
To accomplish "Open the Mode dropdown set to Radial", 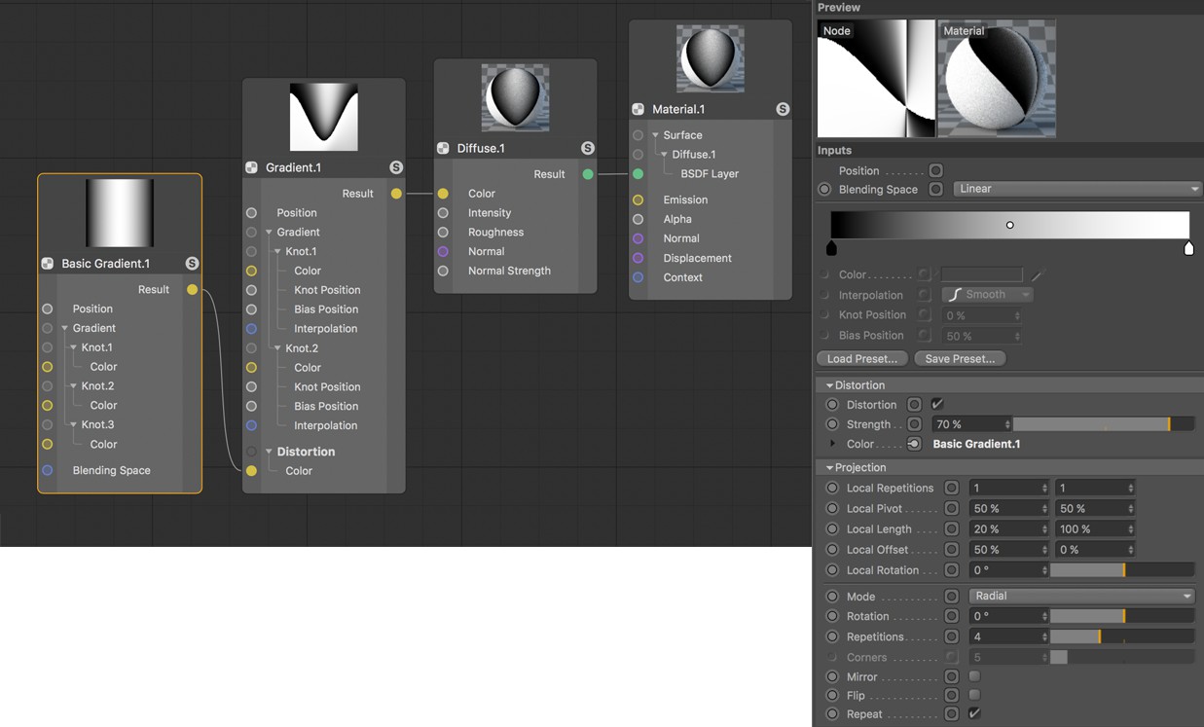I will point(1081,596).
